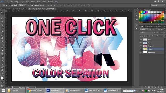Toggle the layer filter on/off switch
The width and height of the screenshot is (166, 93).
[x=165, y=29]
